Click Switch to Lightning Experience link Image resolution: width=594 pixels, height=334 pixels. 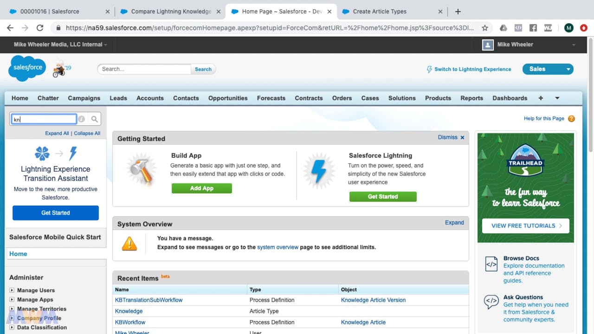472,69
